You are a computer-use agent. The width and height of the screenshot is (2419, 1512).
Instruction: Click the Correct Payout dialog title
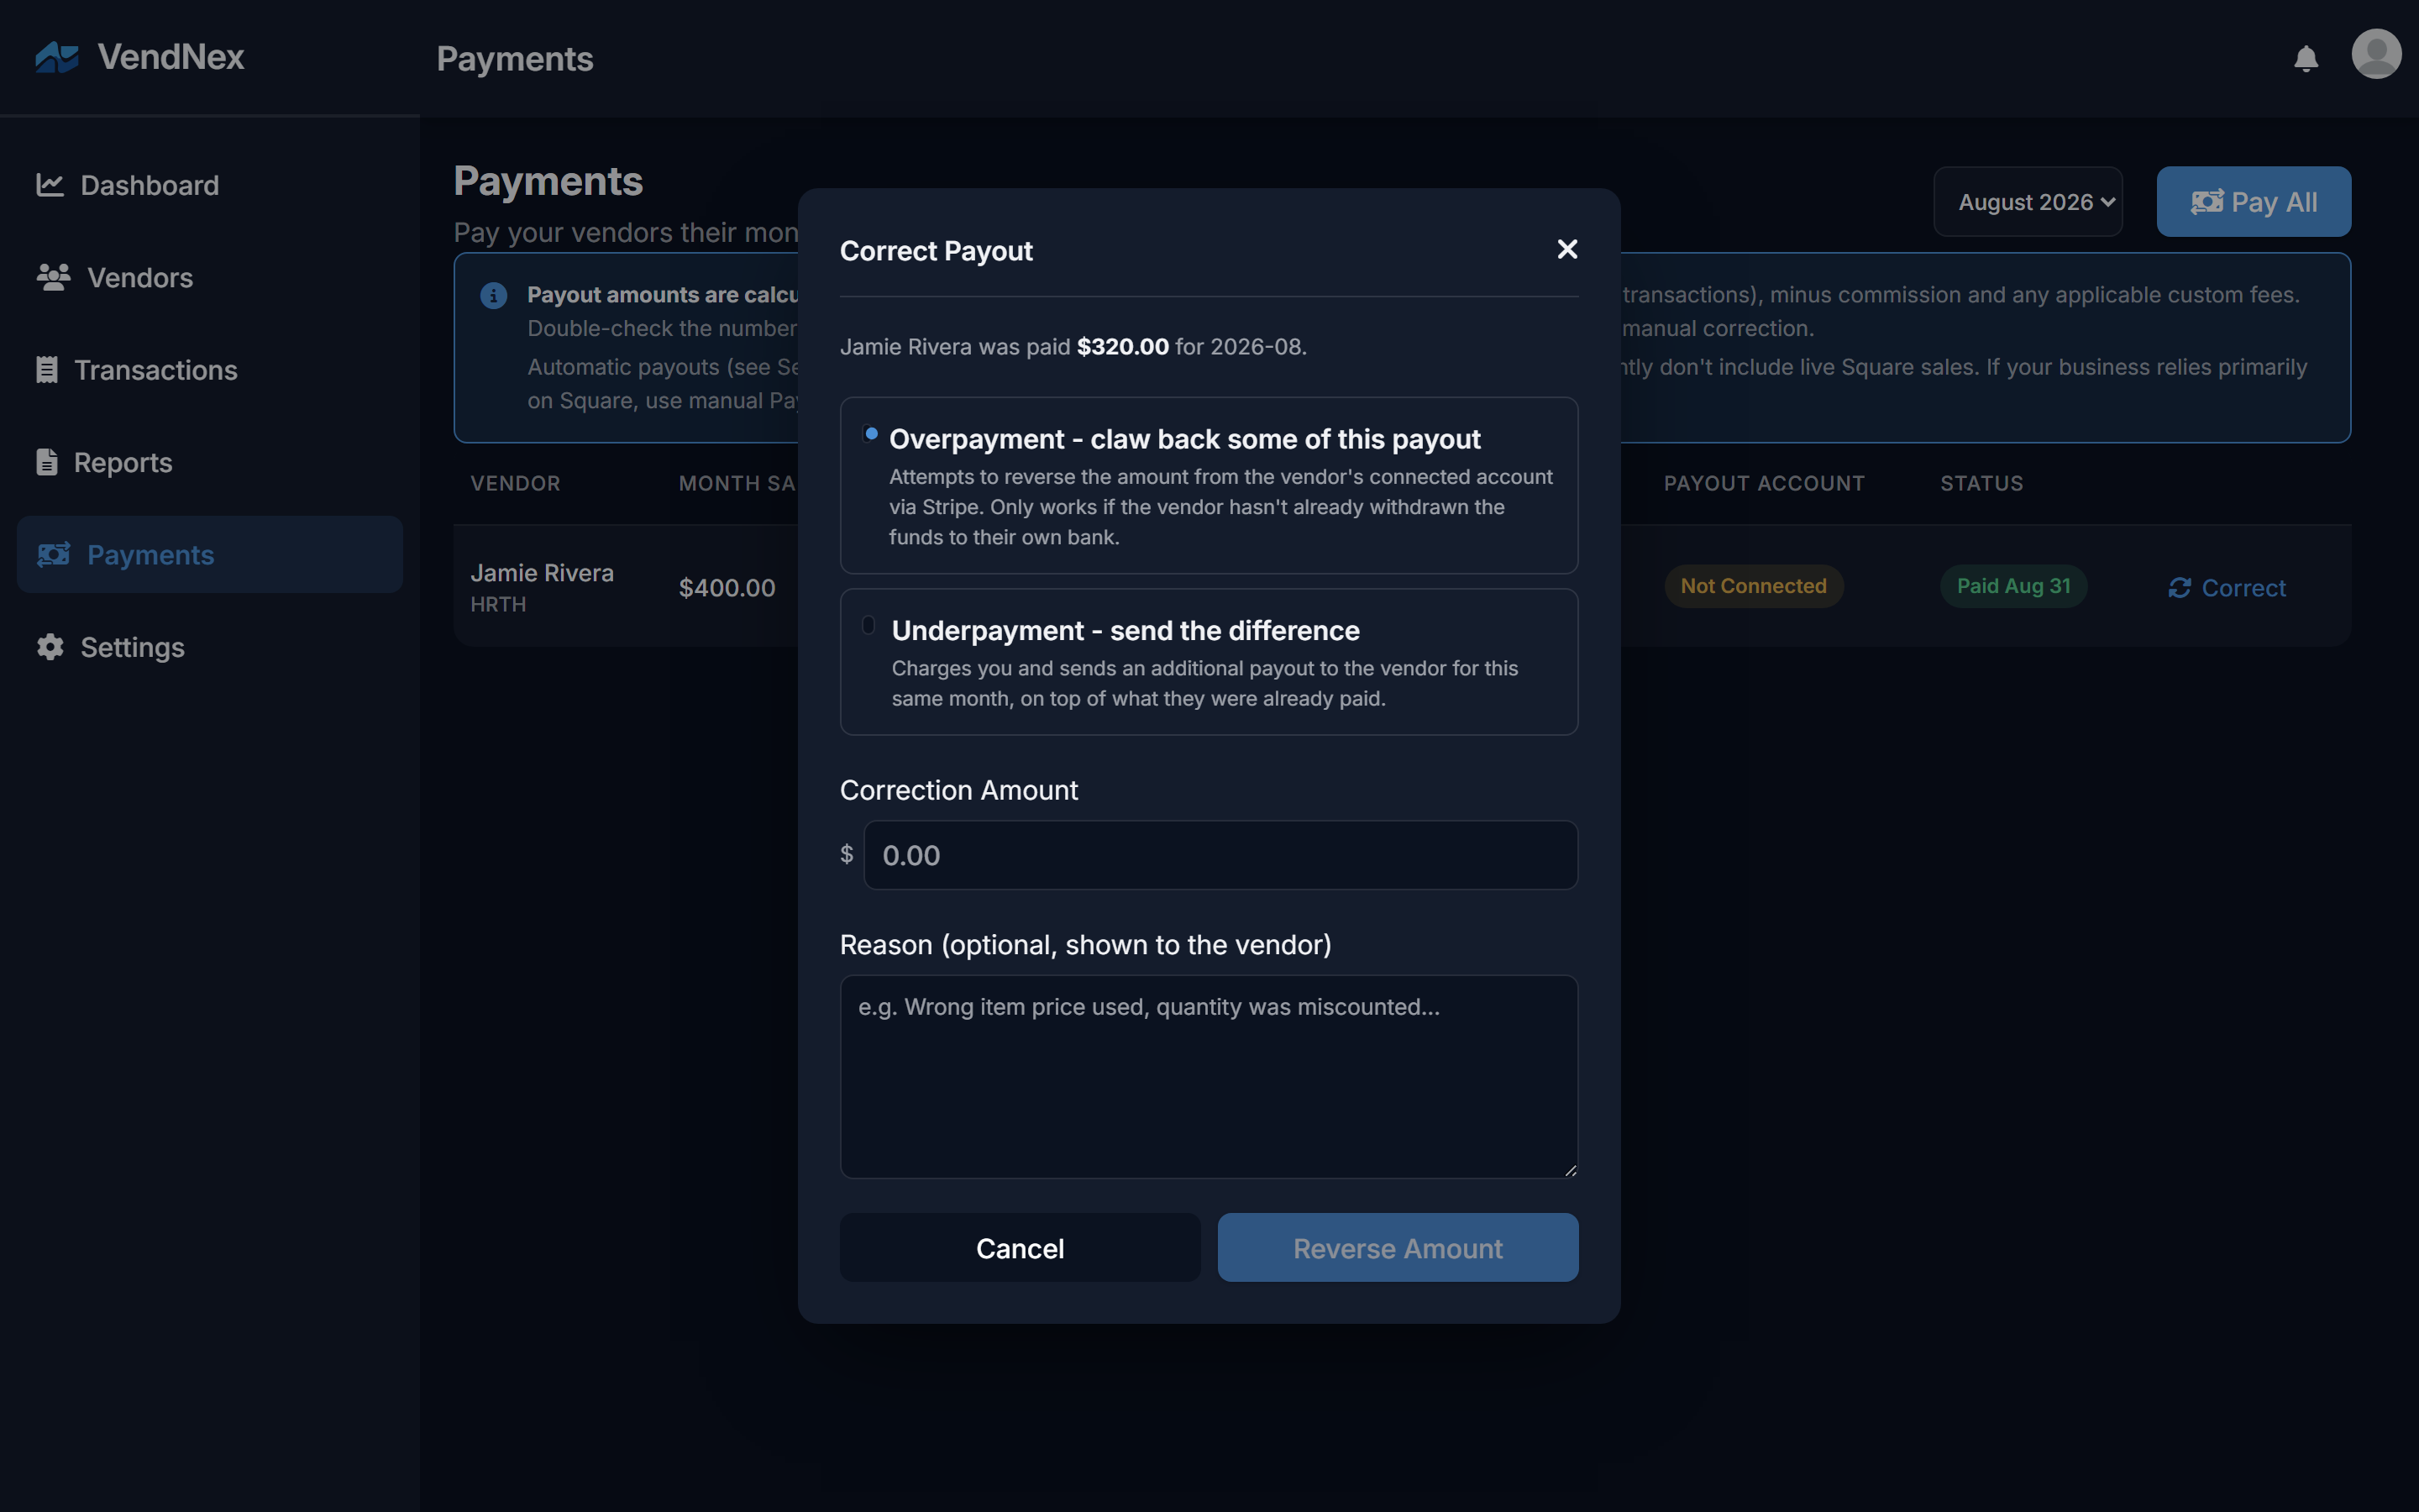(x=936, y=251)
